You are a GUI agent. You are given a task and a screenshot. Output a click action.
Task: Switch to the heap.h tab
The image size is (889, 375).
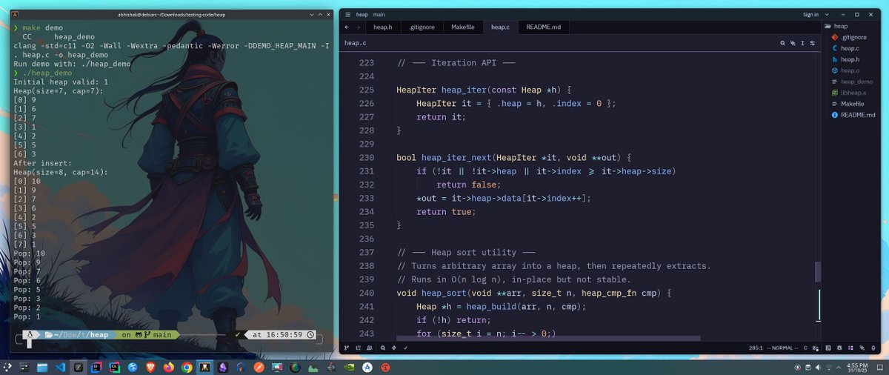click(x=383, y=27)
